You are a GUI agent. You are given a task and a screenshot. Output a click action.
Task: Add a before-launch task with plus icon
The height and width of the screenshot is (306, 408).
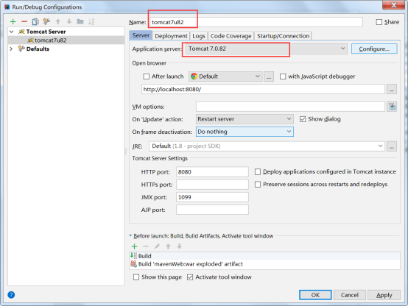[x=135, y=246]
